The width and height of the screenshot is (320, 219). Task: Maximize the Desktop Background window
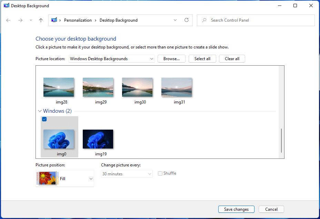pos(295,6)
